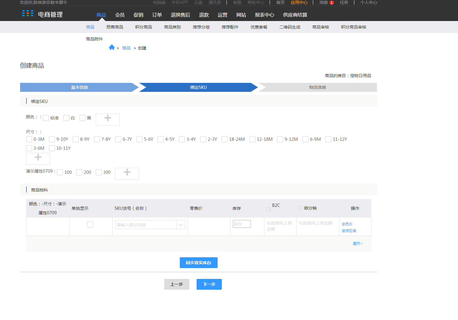
Task: Enable the 微分销 column checkbox
Action: click(300, 208)
